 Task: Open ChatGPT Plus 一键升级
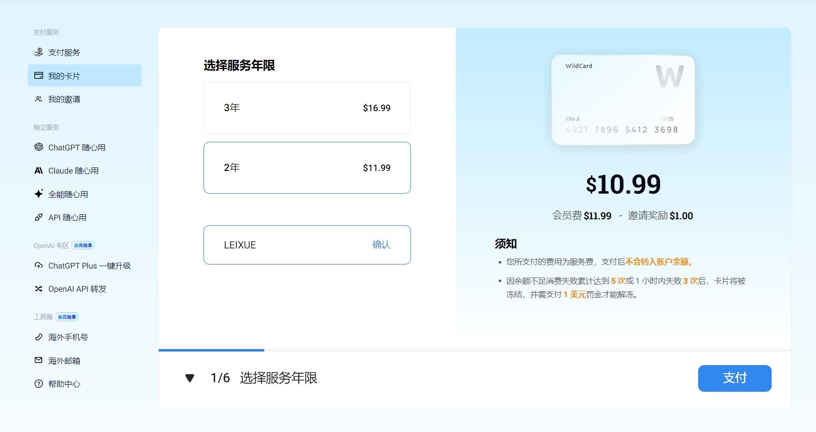tap(85, 266)
